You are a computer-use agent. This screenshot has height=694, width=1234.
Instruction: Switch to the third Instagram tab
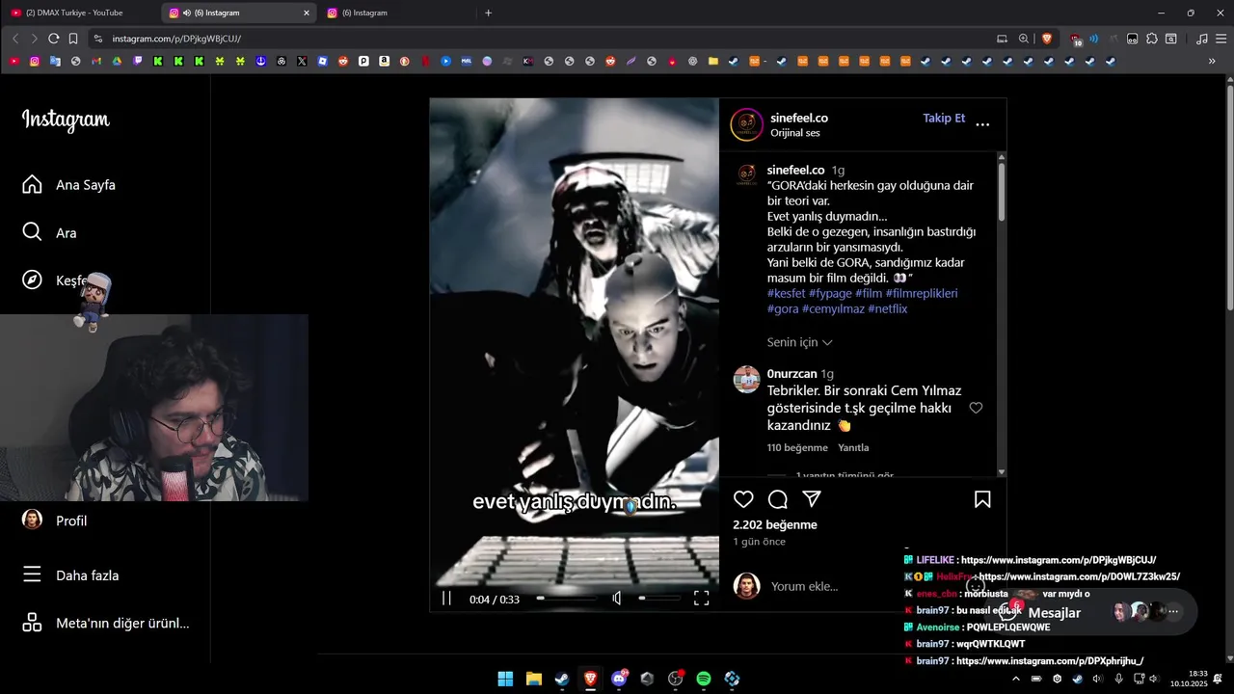click(x=395, y=13)
